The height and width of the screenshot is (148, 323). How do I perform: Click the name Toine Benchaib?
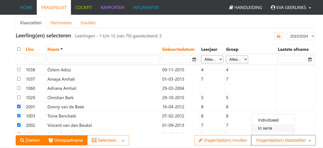(x=62, y=116)
